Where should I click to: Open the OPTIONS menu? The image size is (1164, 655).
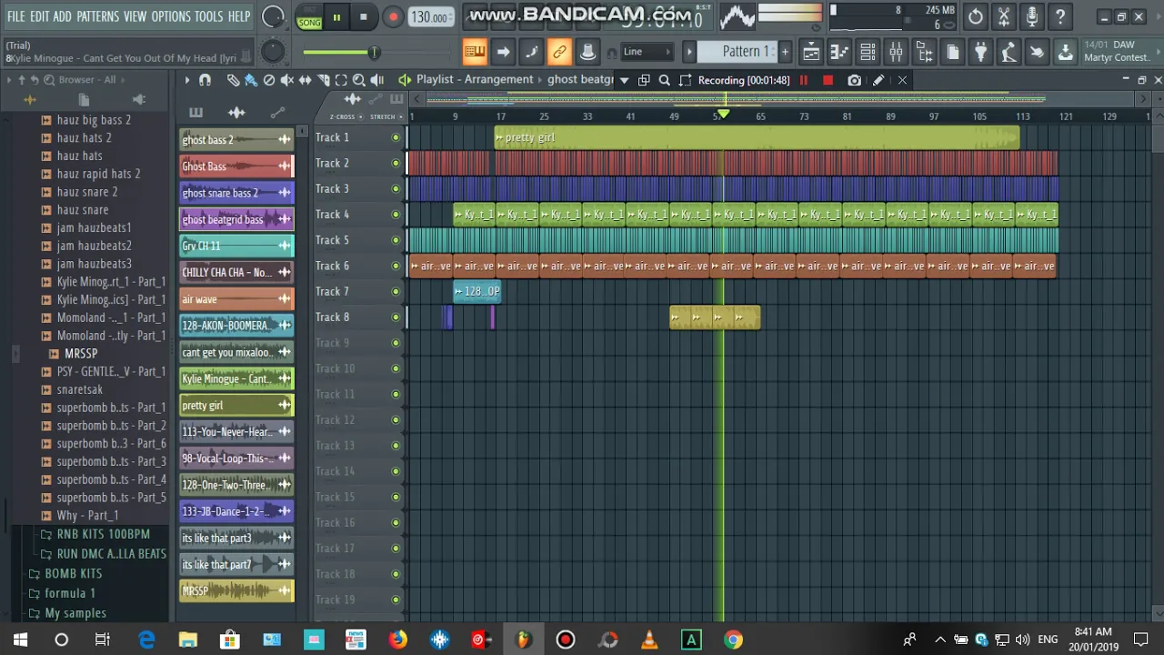click(171, 16)
